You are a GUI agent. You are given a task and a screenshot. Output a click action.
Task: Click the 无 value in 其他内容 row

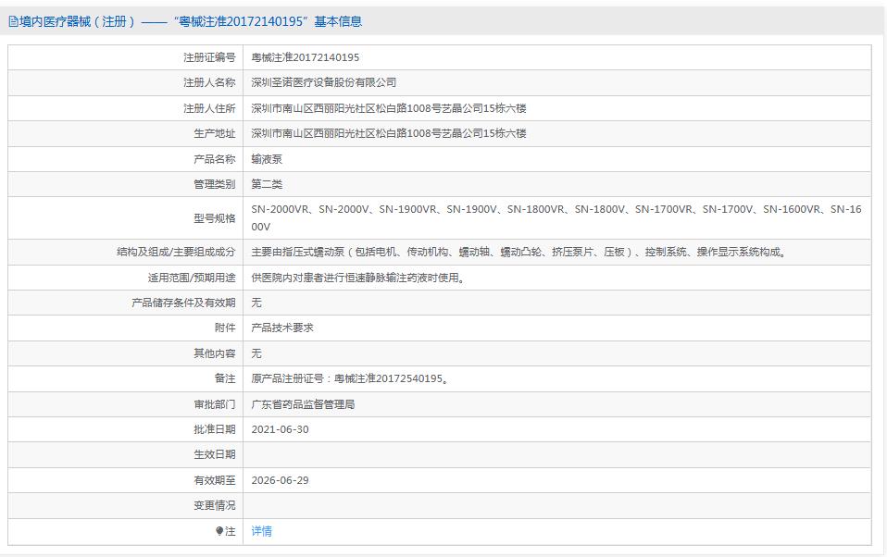click(256, 353)
